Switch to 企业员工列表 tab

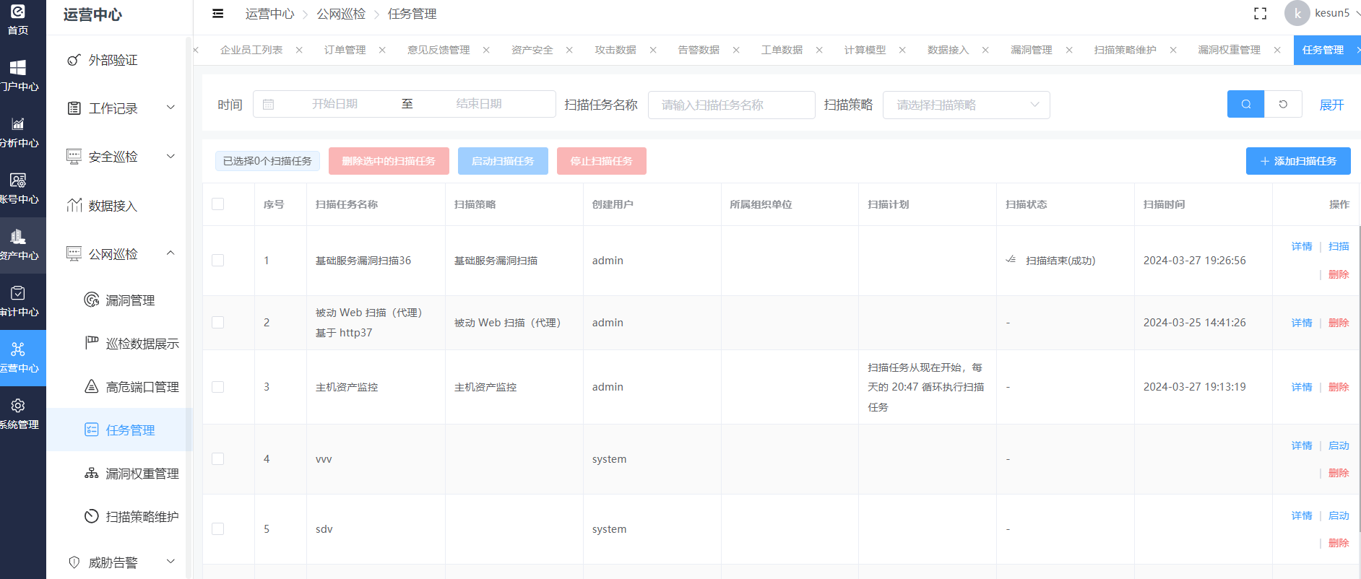pos(251,50)
